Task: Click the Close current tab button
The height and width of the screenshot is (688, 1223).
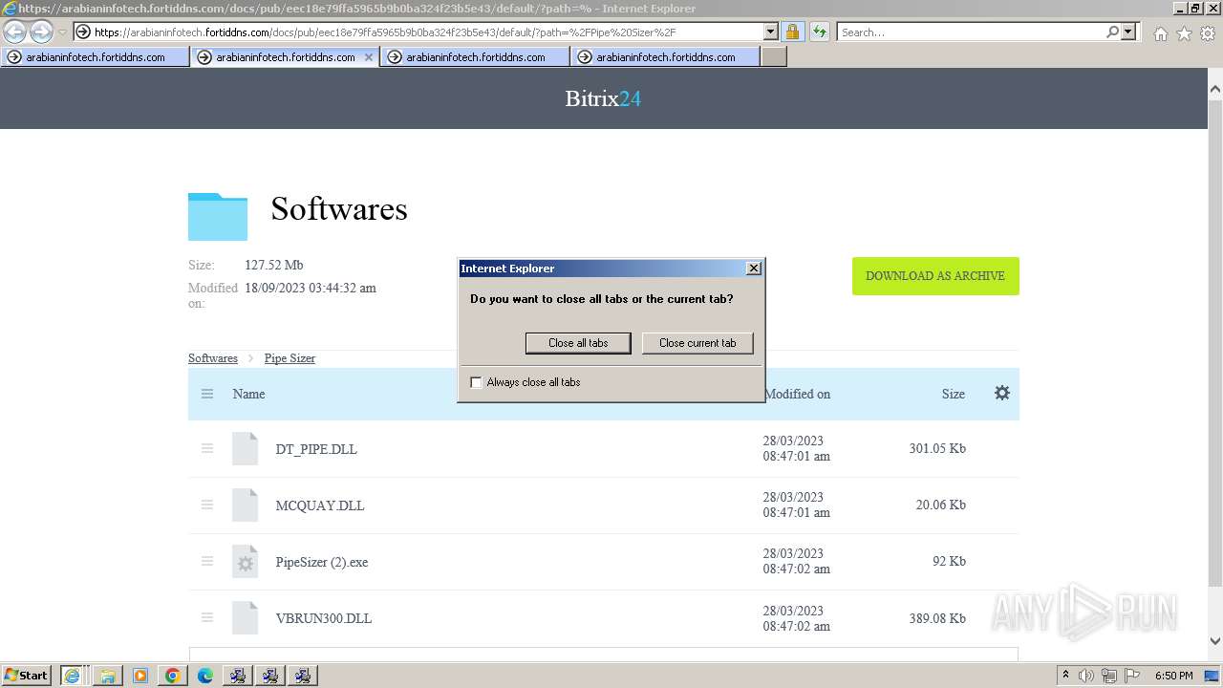Action: pyautogui.click(x=697, y=343)
